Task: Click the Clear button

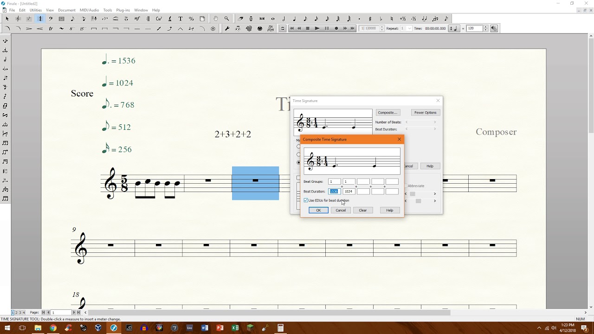Action: [363, 210]
